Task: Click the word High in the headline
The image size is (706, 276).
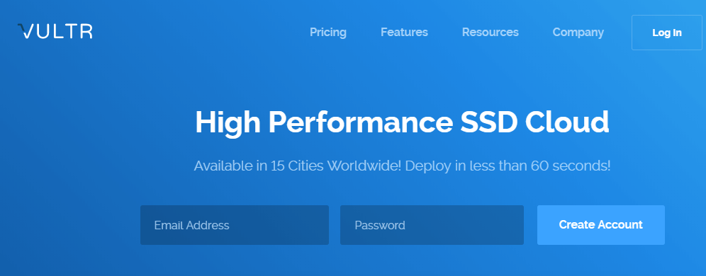Action: 228,122
